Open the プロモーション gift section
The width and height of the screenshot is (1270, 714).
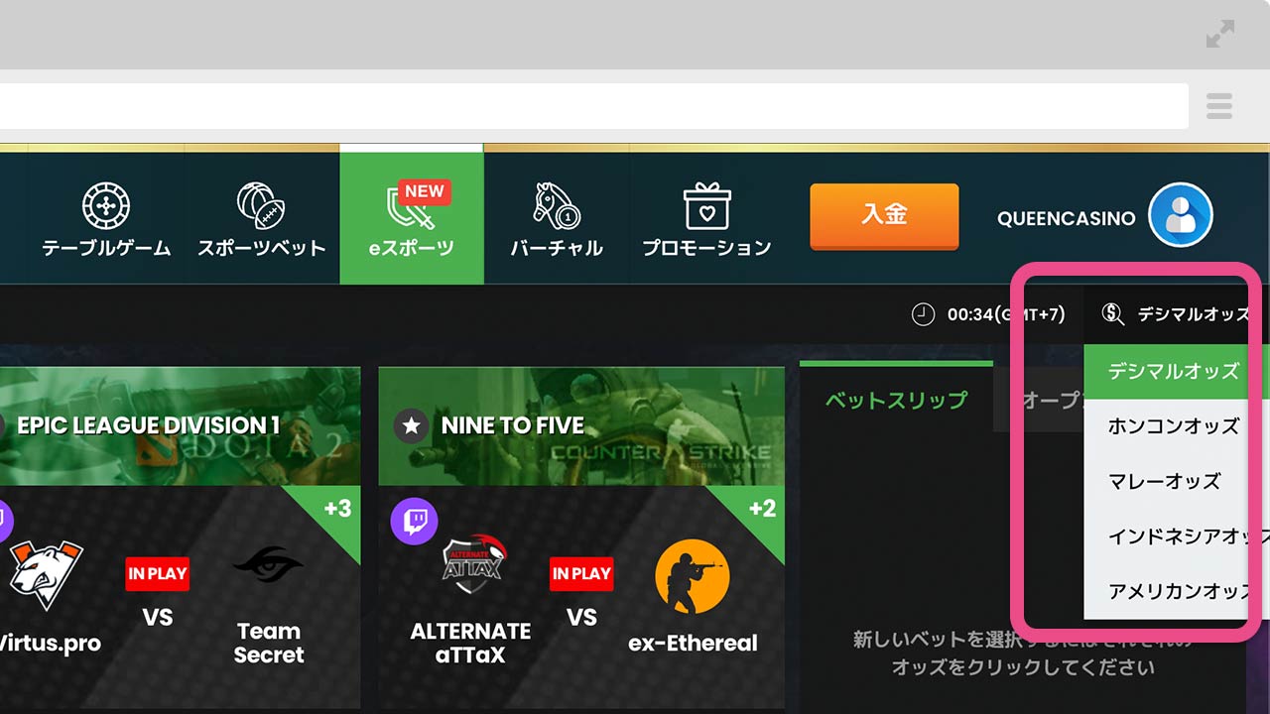pos(706,219)
